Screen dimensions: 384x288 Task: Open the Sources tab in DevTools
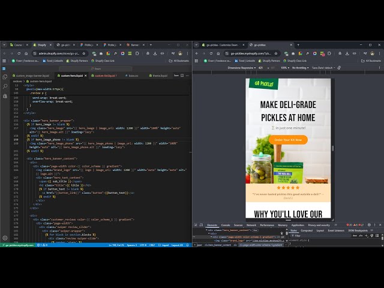click(238, 225)
